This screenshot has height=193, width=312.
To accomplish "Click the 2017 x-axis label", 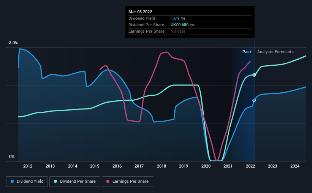I will (x=139, y=166).
